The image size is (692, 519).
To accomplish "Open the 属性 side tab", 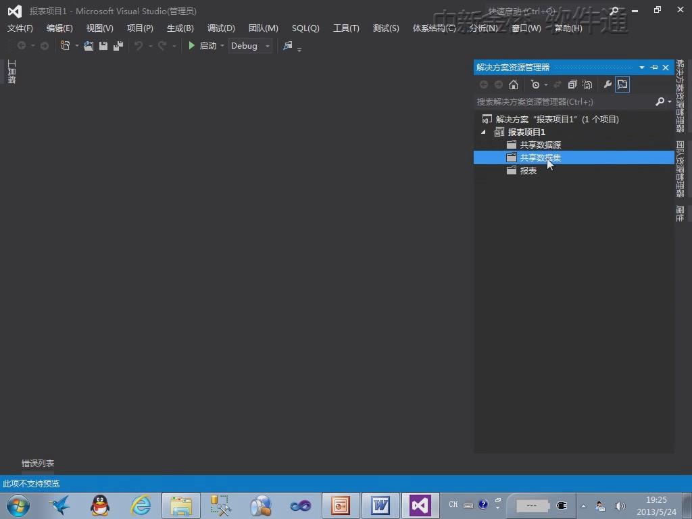I will pos(680,214).
